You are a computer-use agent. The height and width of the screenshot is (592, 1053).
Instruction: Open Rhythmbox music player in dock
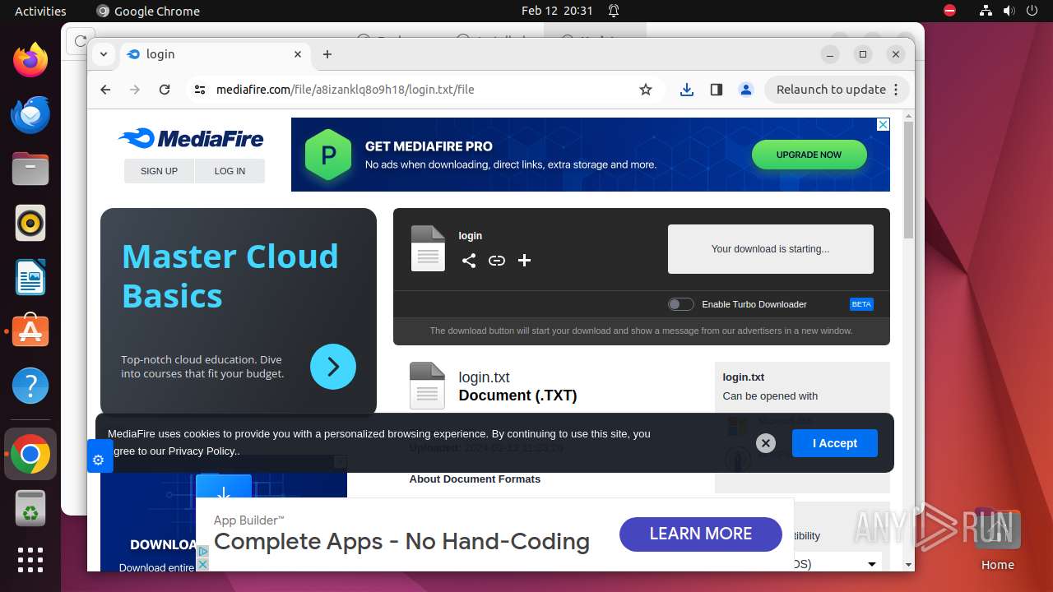[30, 223]
